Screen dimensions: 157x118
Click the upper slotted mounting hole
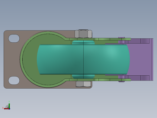(x=14, y=38)
